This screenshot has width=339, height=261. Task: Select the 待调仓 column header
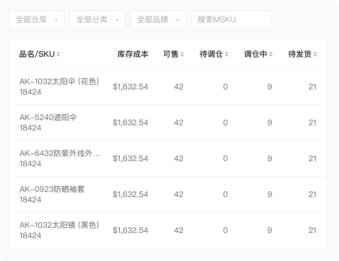pos(211,54)
